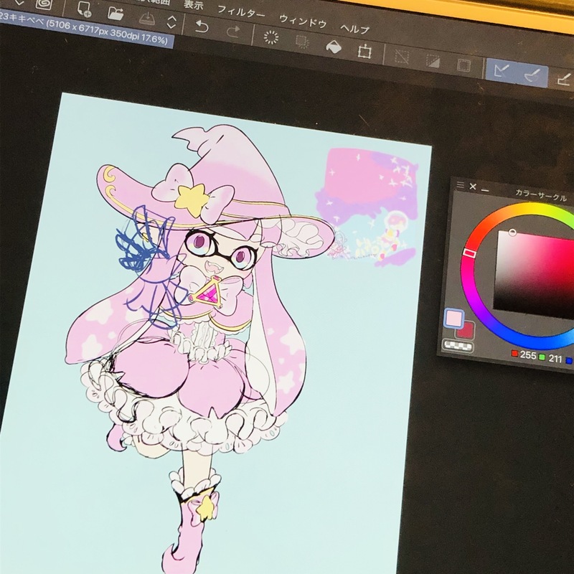The width and height of the screenshot is (574, 574).
Task: Click the カラーサークル panel title
Action: 541,195
